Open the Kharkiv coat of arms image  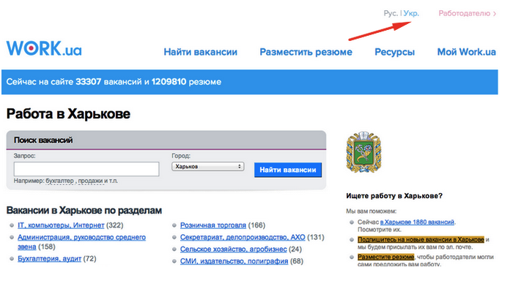pos(364,152)
